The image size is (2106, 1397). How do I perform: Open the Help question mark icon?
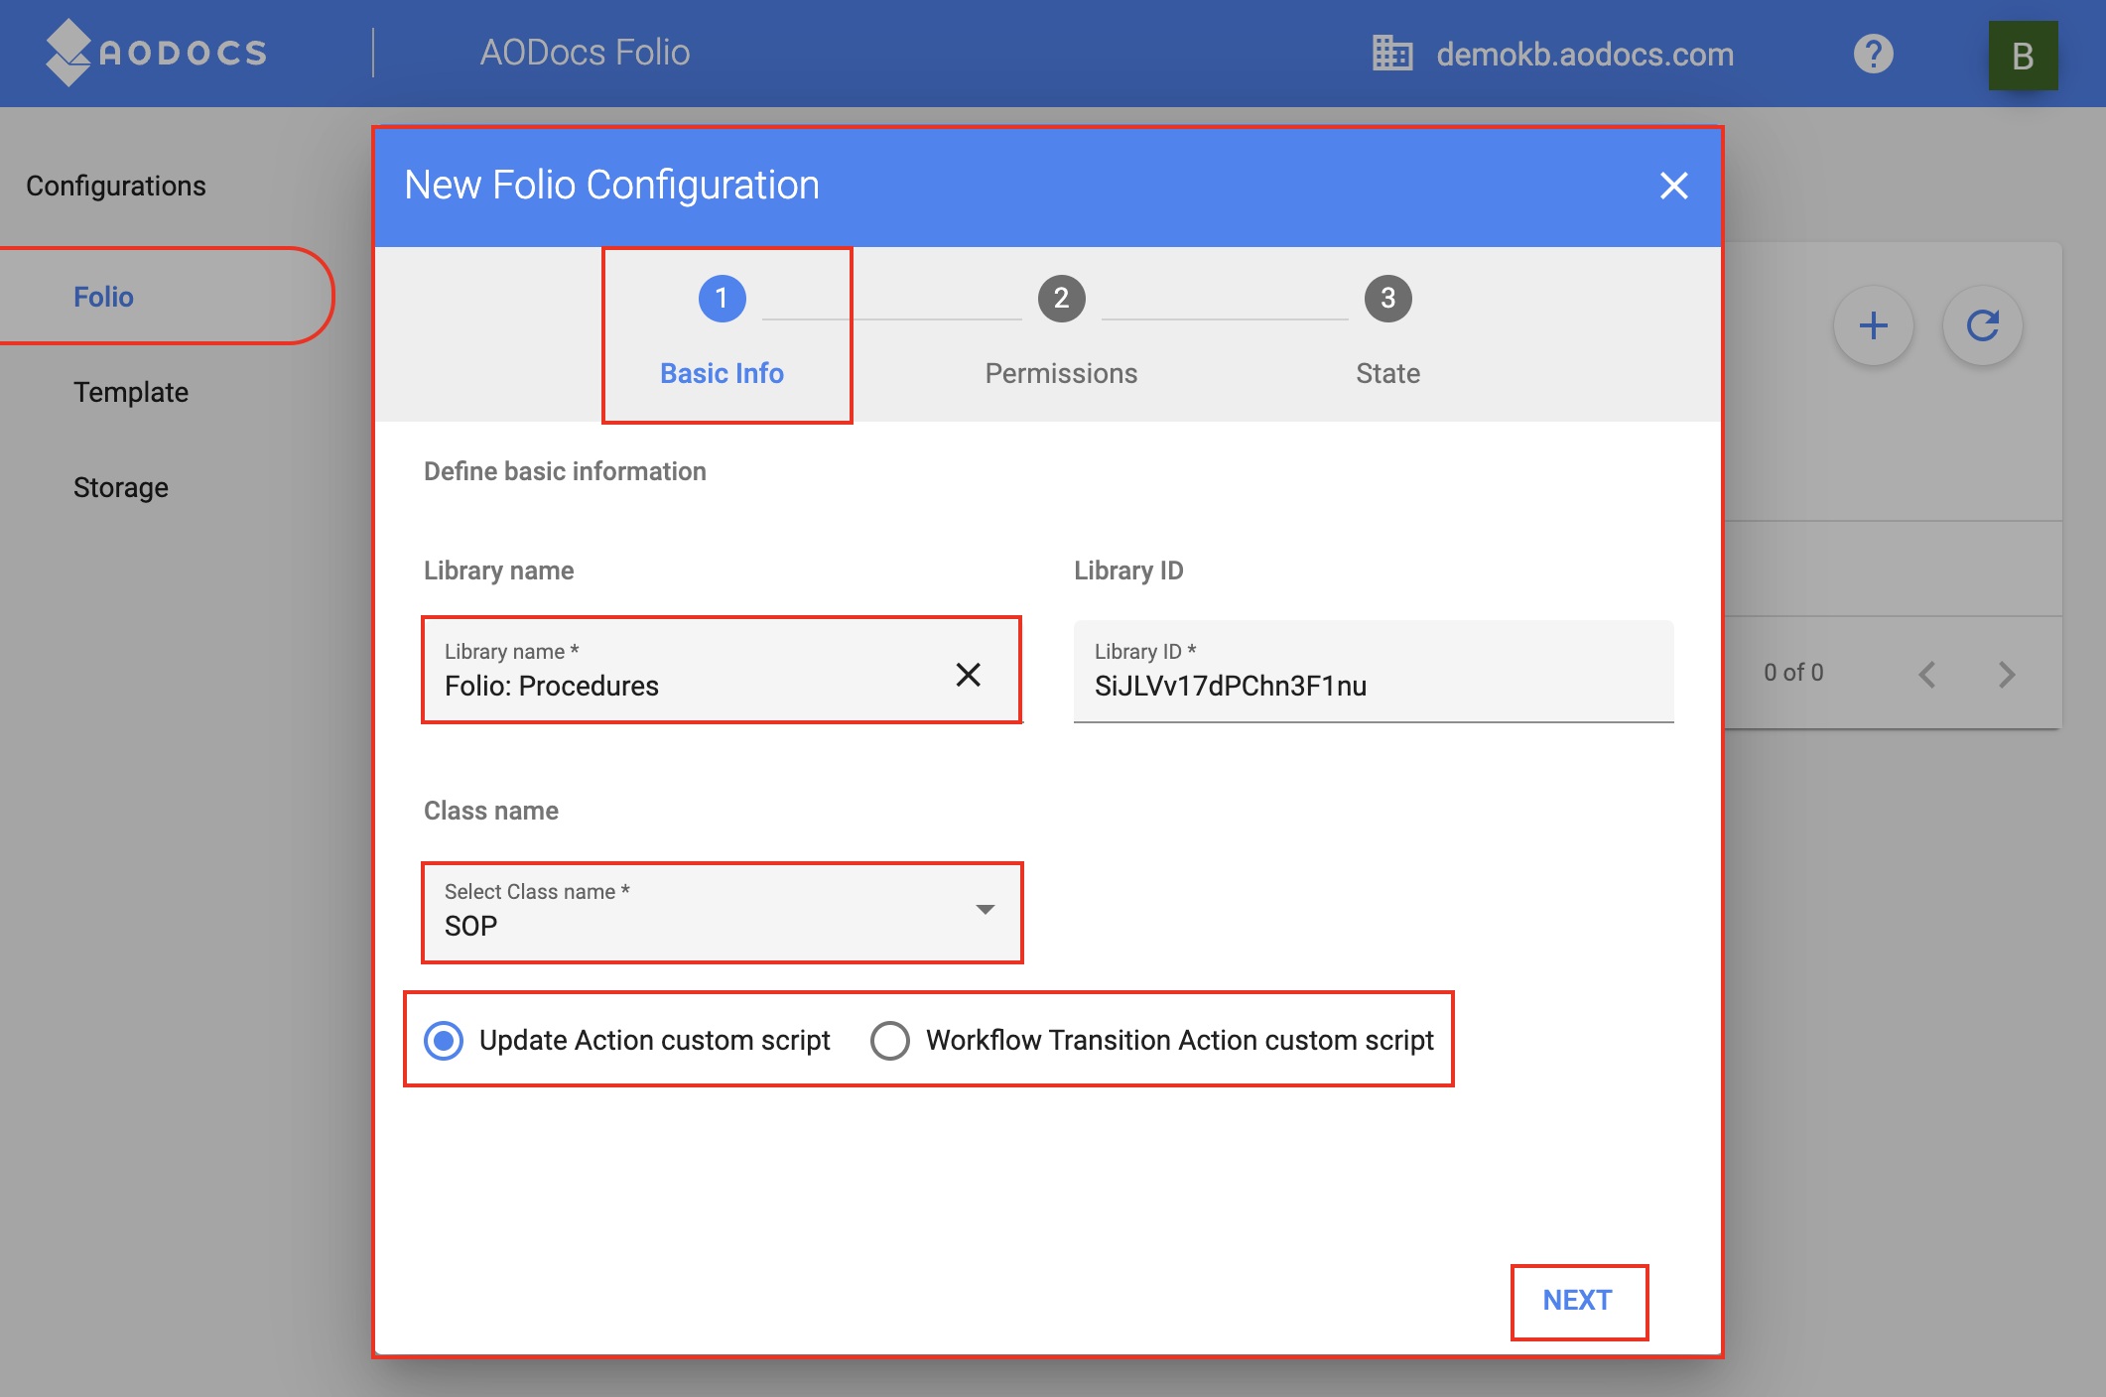[x=1872, y=53]
